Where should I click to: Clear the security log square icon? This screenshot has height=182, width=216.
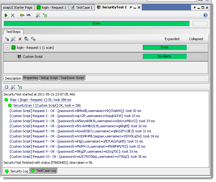[7, 87]
